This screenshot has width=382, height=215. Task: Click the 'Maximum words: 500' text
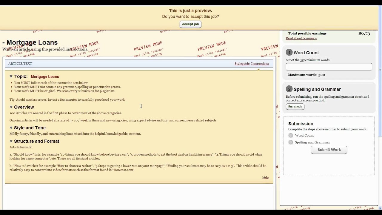tap(306, 75)
